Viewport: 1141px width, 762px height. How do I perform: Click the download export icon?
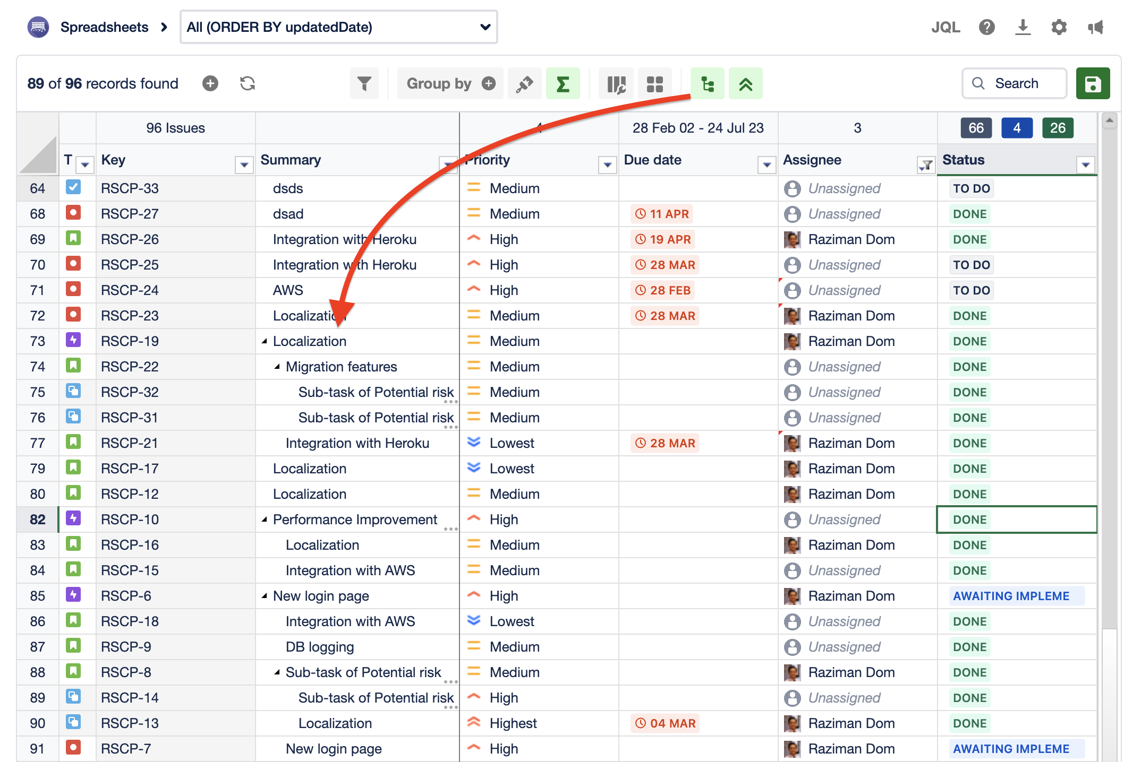[x=1023, y=27]
